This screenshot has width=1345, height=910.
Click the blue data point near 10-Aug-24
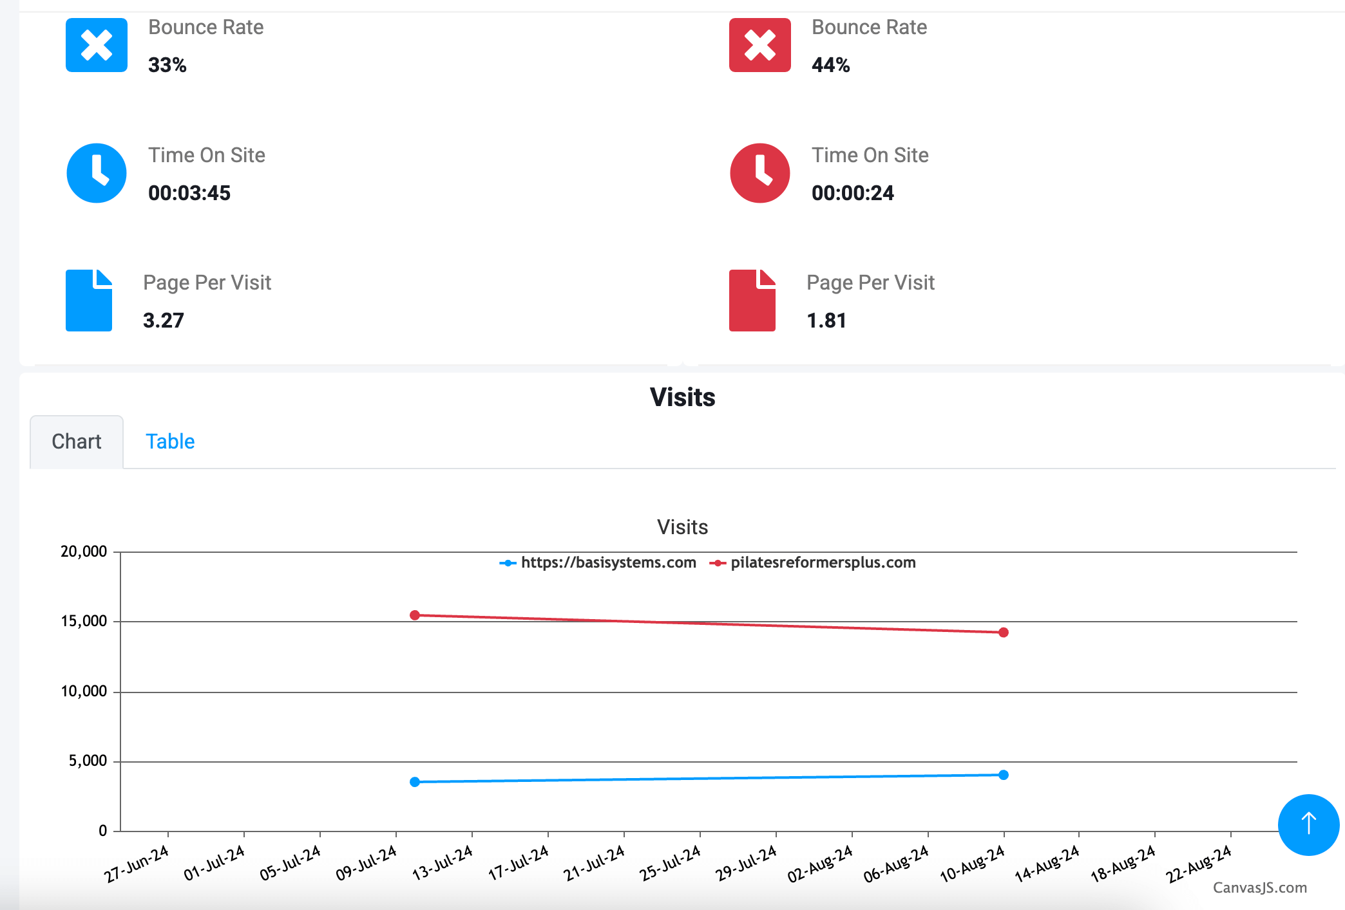[1004, 775]
